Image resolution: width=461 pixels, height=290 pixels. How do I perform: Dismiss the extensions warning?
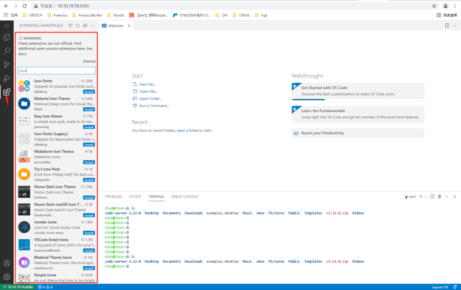click(89, 61)
